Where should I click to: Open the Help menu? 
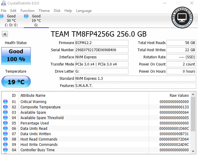point(68,11)
